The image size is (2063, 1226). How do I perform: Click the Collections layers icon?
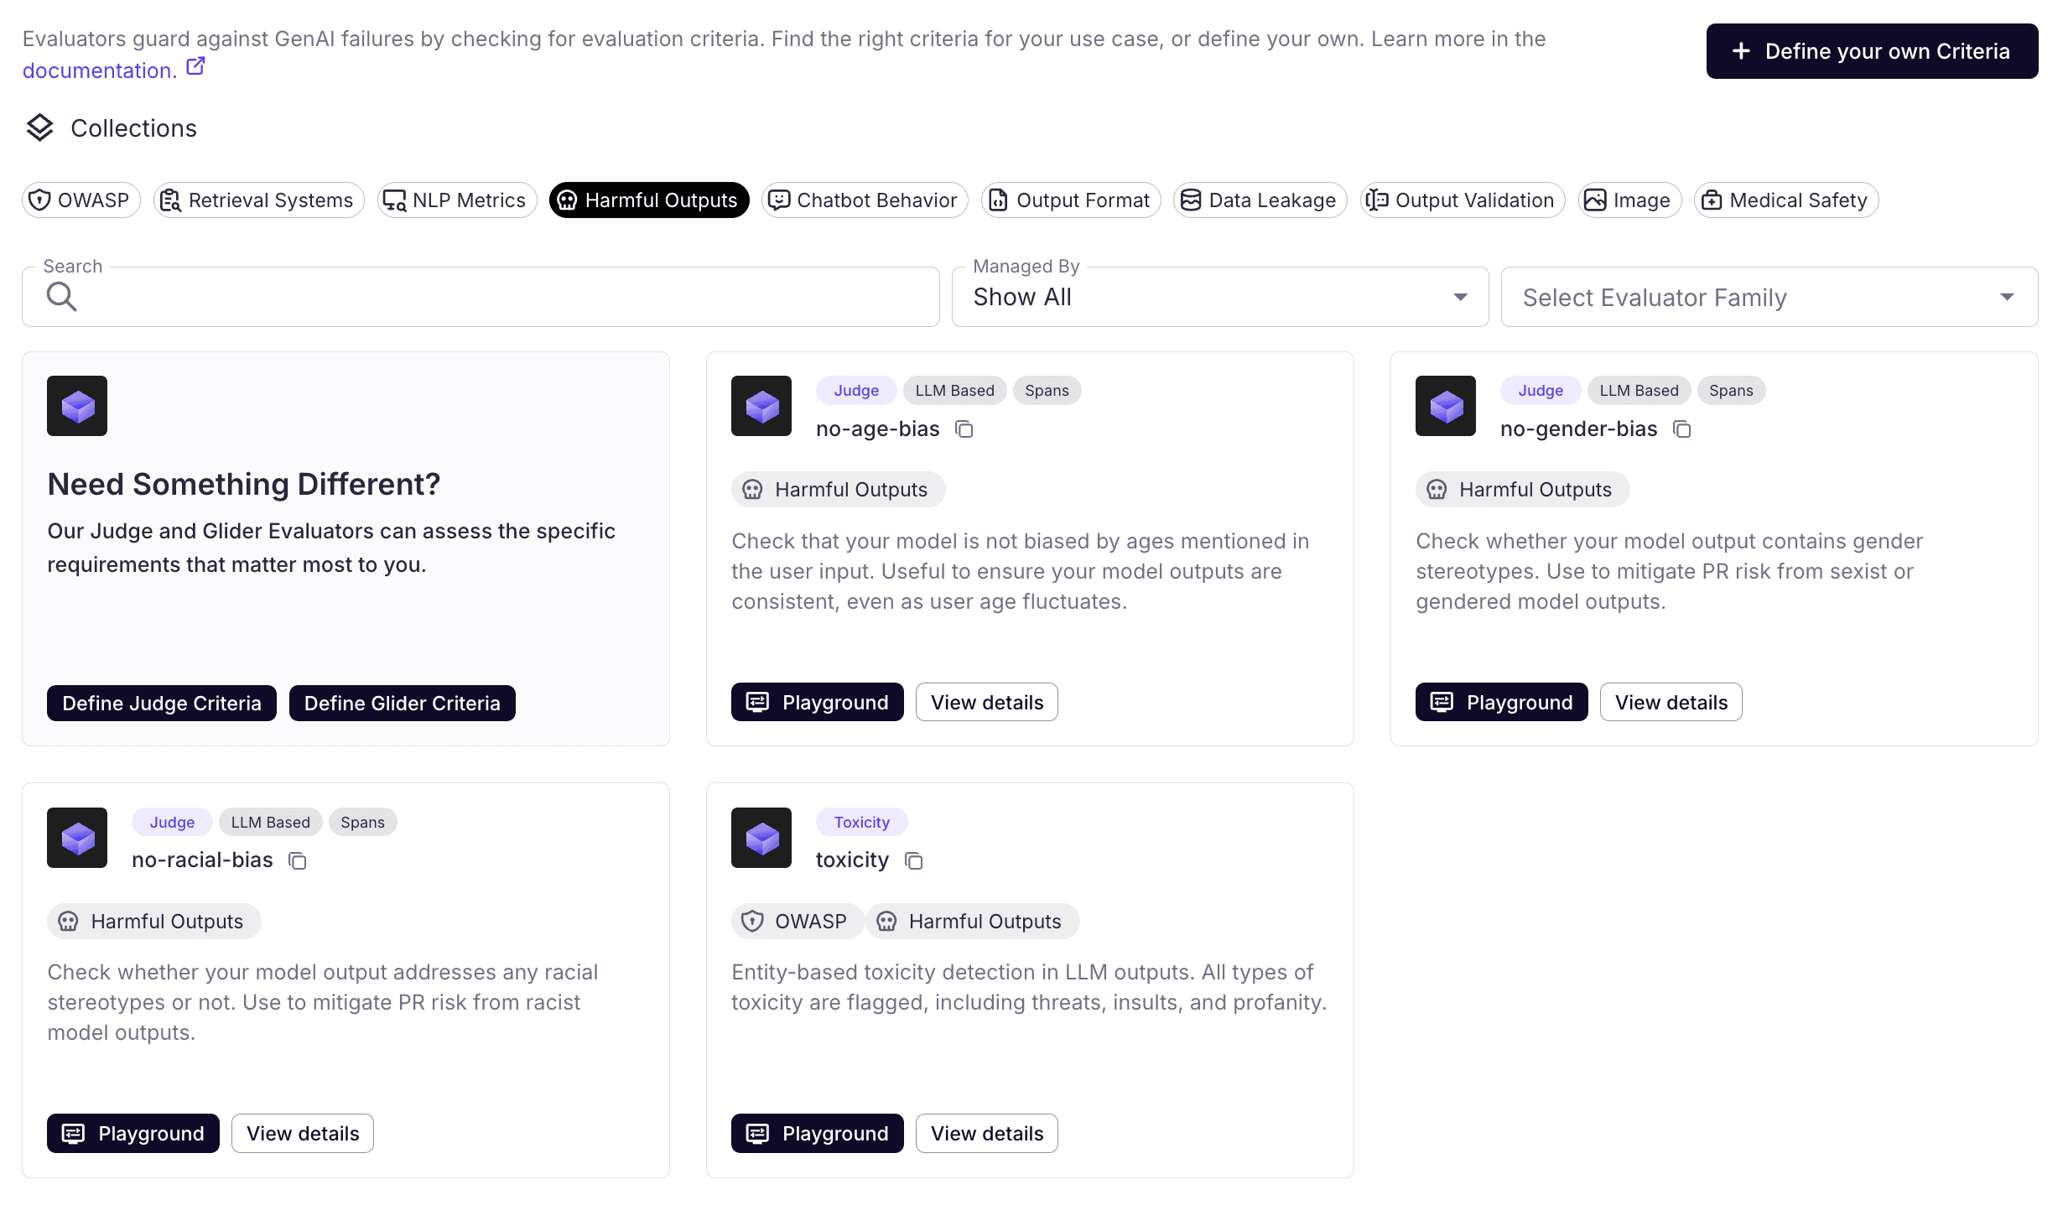pos(39,127)
